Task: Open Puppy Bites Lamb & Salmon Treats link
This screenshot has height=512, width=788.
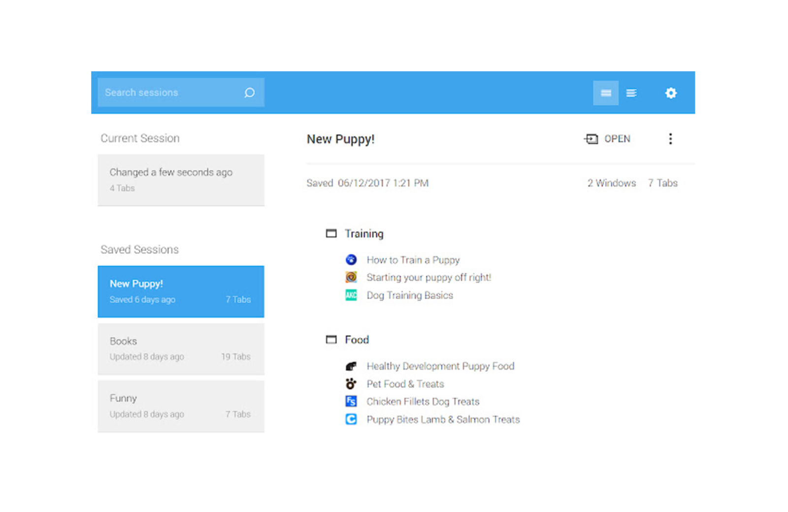Action: click(x=443, y=419)
